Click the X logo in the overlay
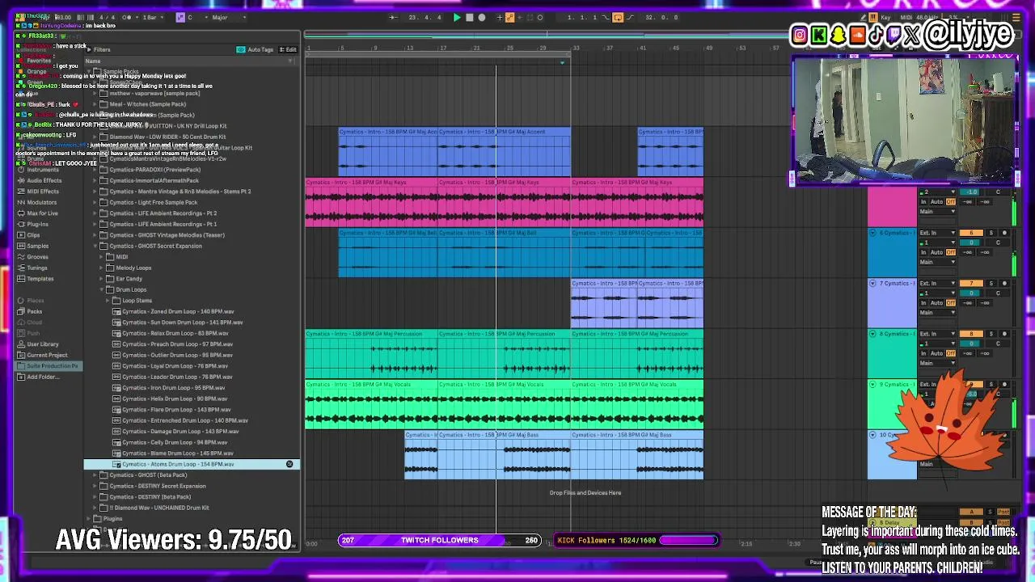This screenshot has width=1035, height=582. pyautogui.click(x=912, y=35)
